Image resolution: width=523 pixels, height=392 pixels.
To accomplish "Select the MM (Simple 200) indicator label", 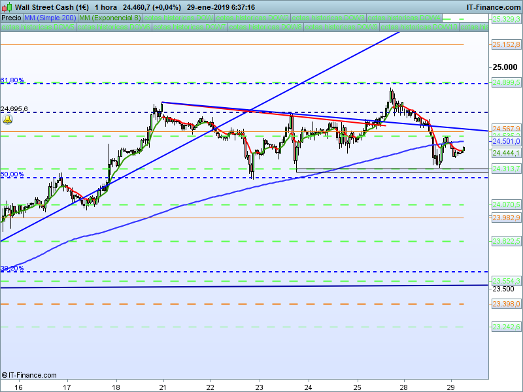I will [x=50, y=18].
